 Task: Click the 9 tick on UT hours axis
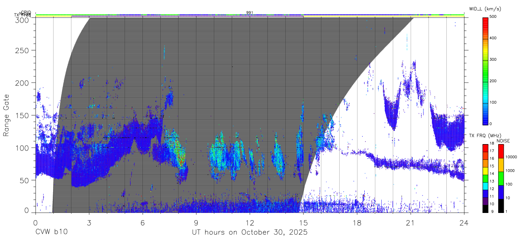click(196, 222)
